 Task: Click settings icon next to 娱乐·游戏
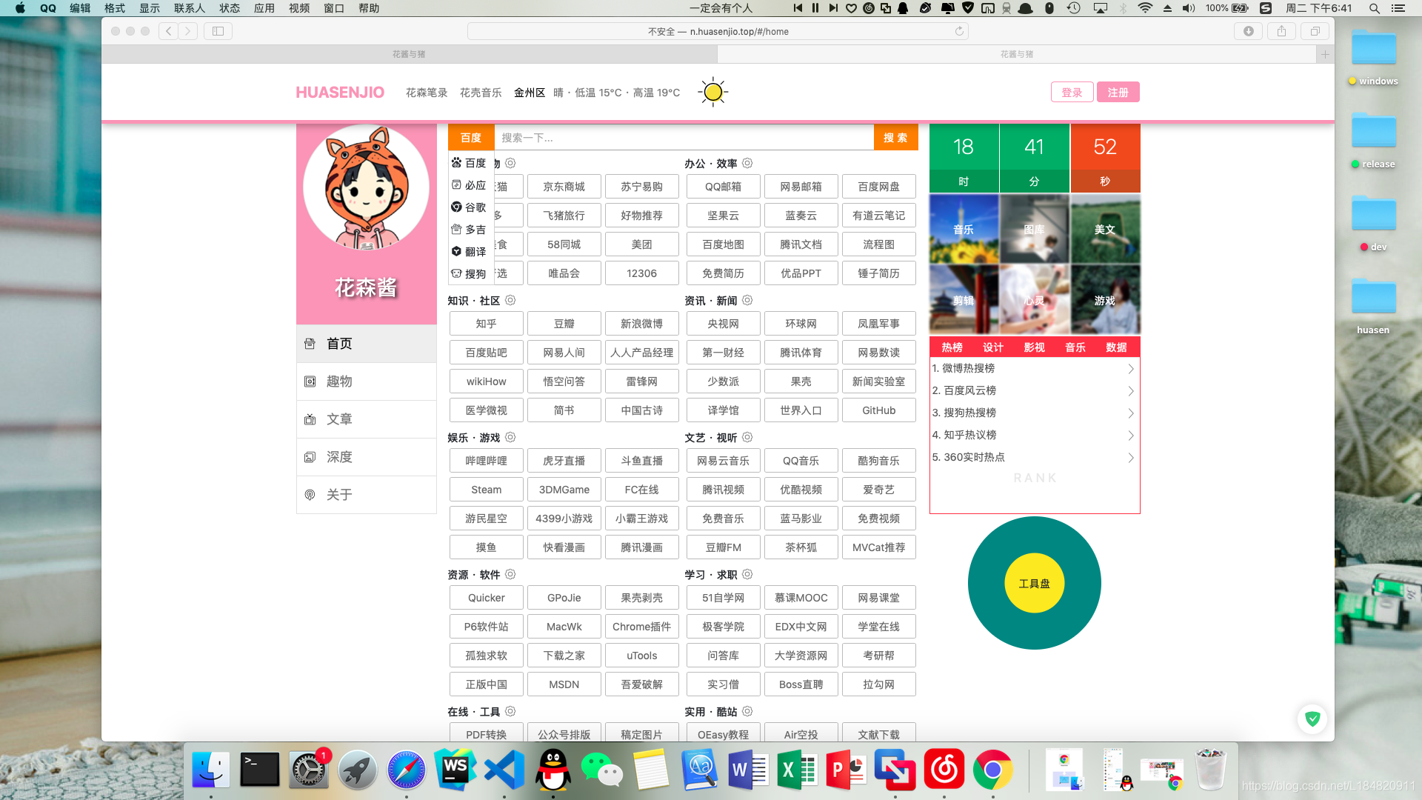coord(510,437)
